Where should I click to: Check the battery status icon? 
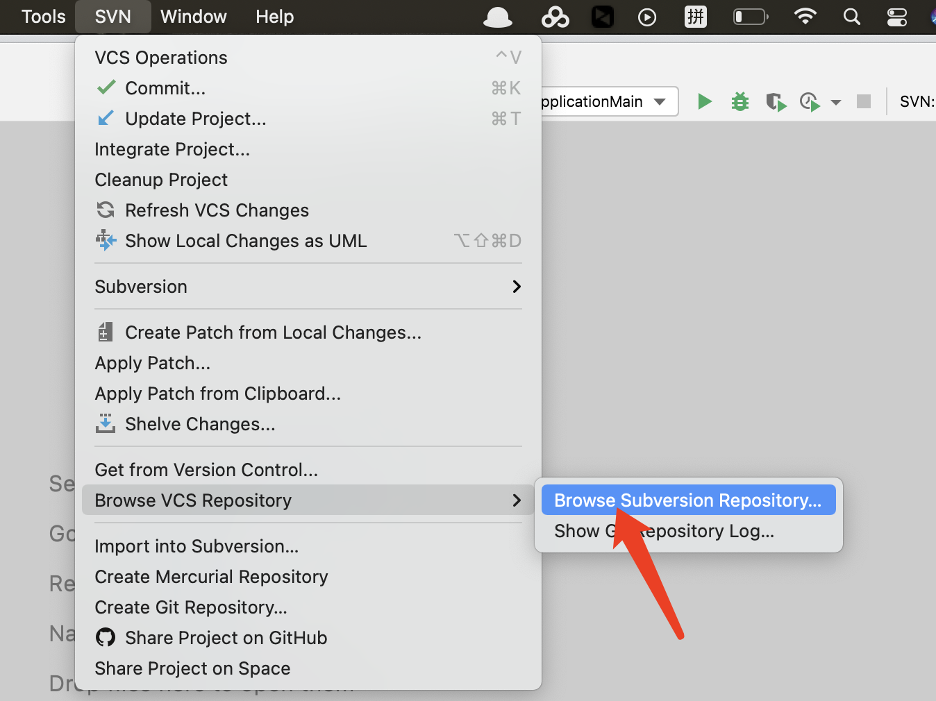[x=751, y=17]
